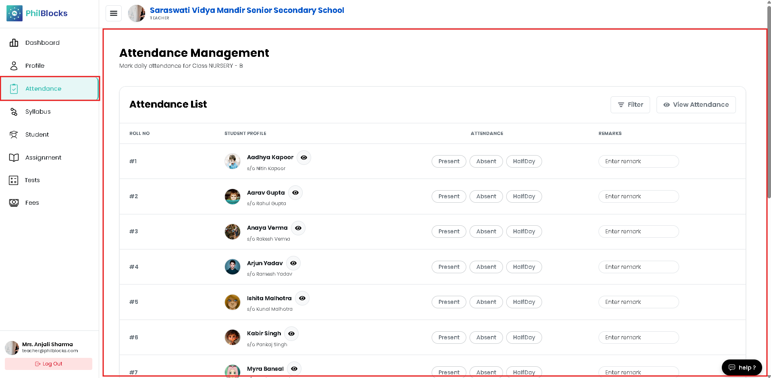The height and width of the screenshot is (378, 771).
Task: Mark Aadhya Kapoor as HalfDay
Action: 524,161
